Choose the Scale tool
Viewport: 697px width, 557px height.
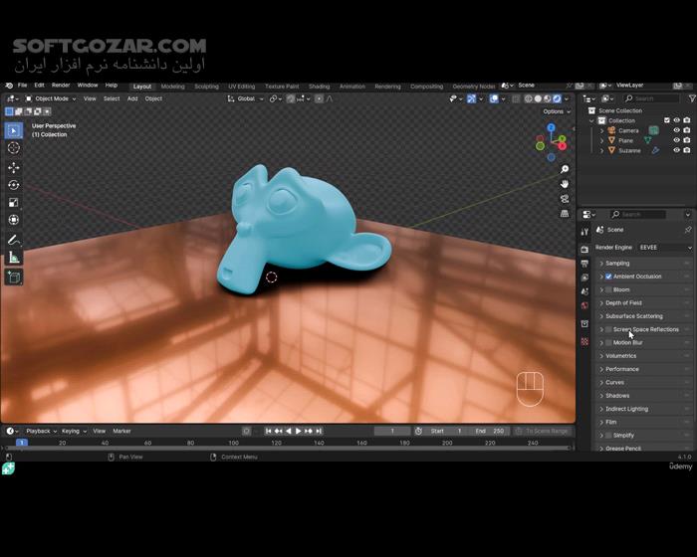(14, 202)
